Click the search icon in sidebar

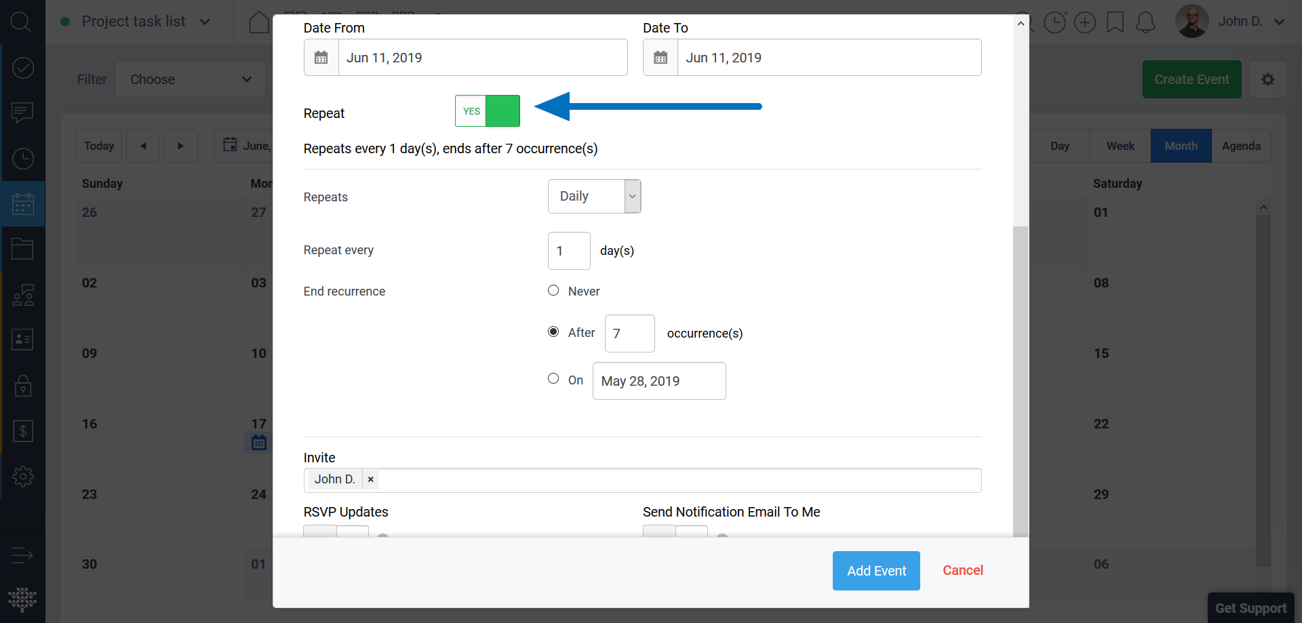tap(22, 22)
